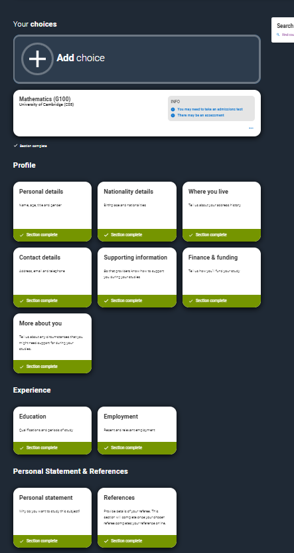
Task: Click the info icon beside assessment notice
Action: coord(173,115)
